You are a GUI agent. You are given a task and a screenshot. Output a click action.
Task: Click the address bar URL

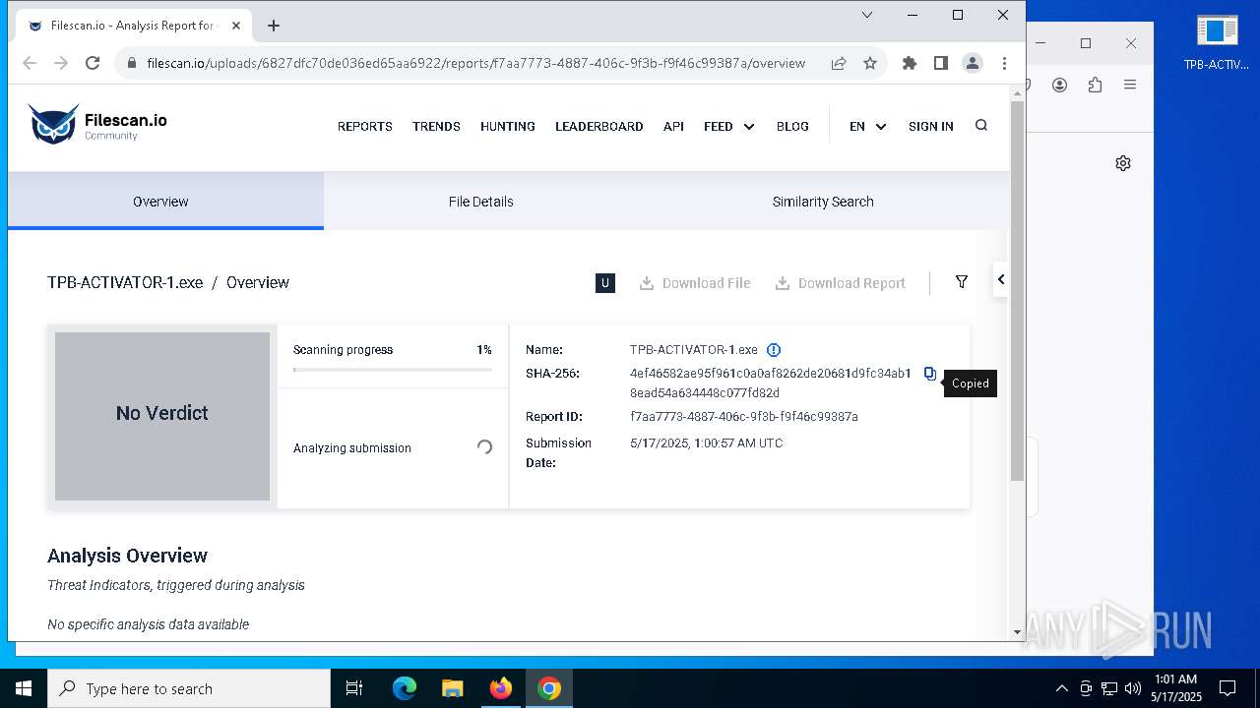point(475,63)
